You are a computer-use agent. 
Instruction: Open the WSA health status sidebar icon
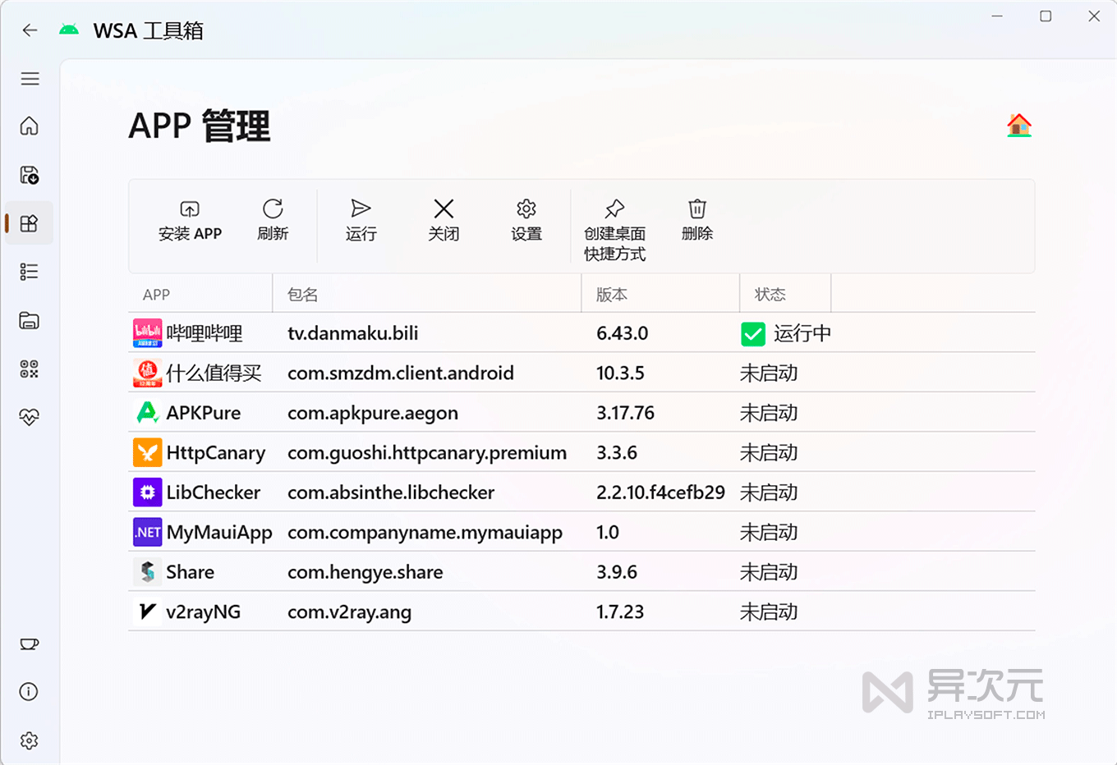[x=29, y=417]
